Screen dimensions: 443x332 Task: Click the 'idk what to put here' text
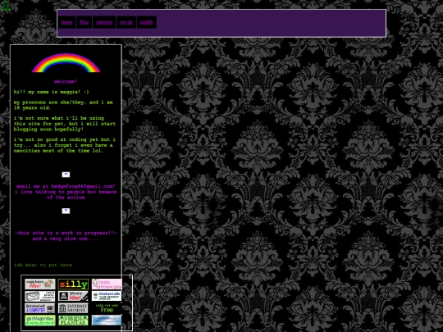click(43, 265)
